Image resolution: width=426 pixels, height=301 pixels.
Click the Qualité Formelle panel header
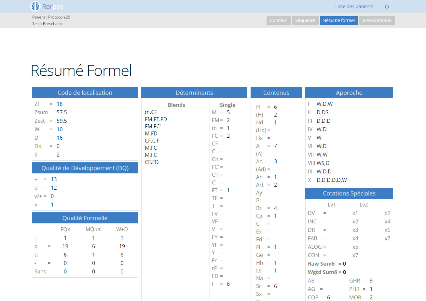pos(85,218)
